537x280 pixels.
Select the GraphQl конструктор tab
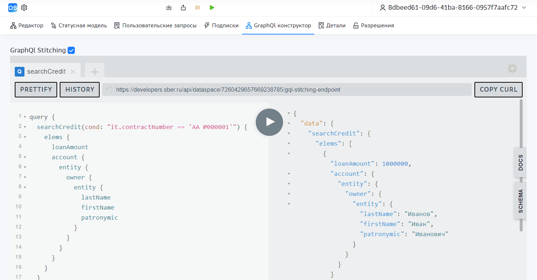(278, 26)
